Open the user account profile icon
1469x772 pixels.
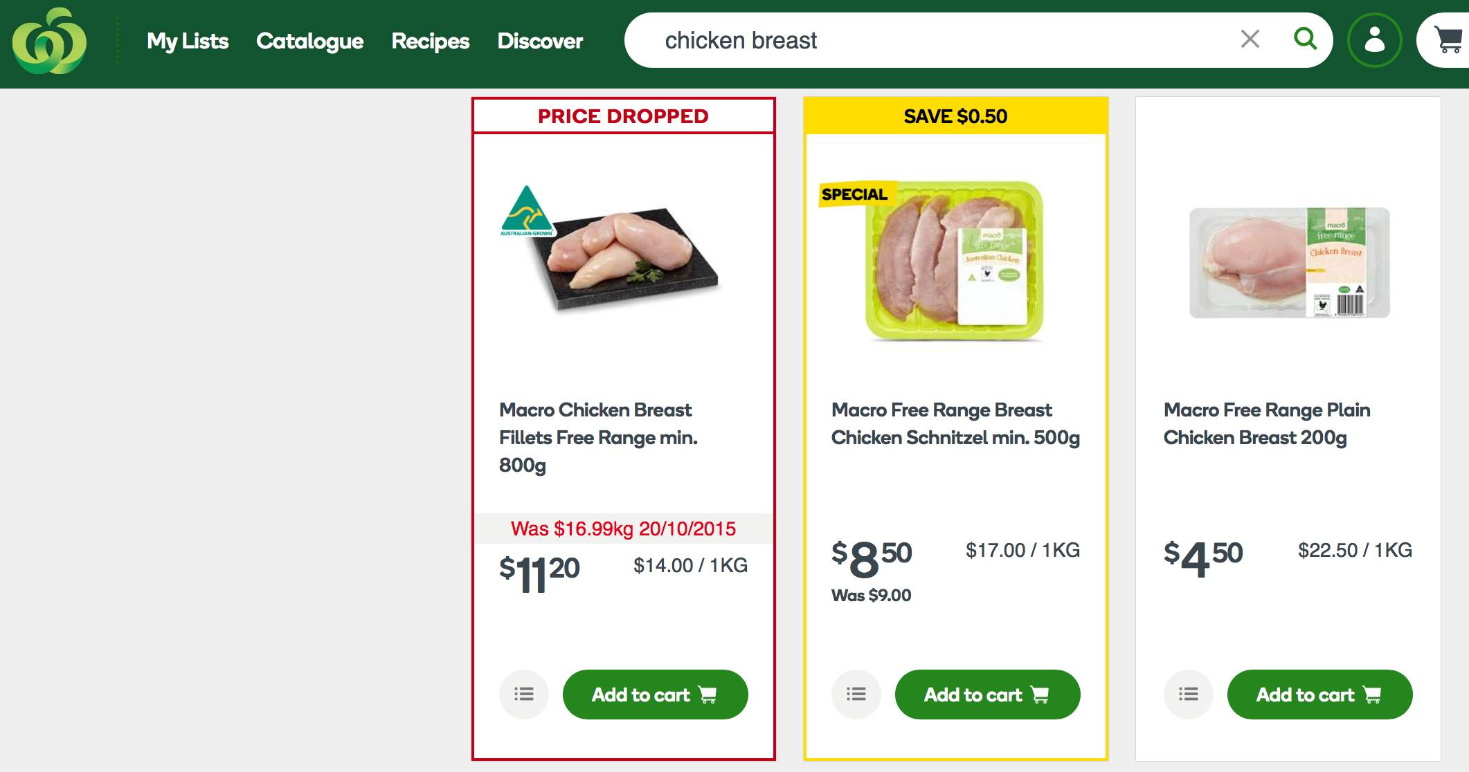[1374, 40]
